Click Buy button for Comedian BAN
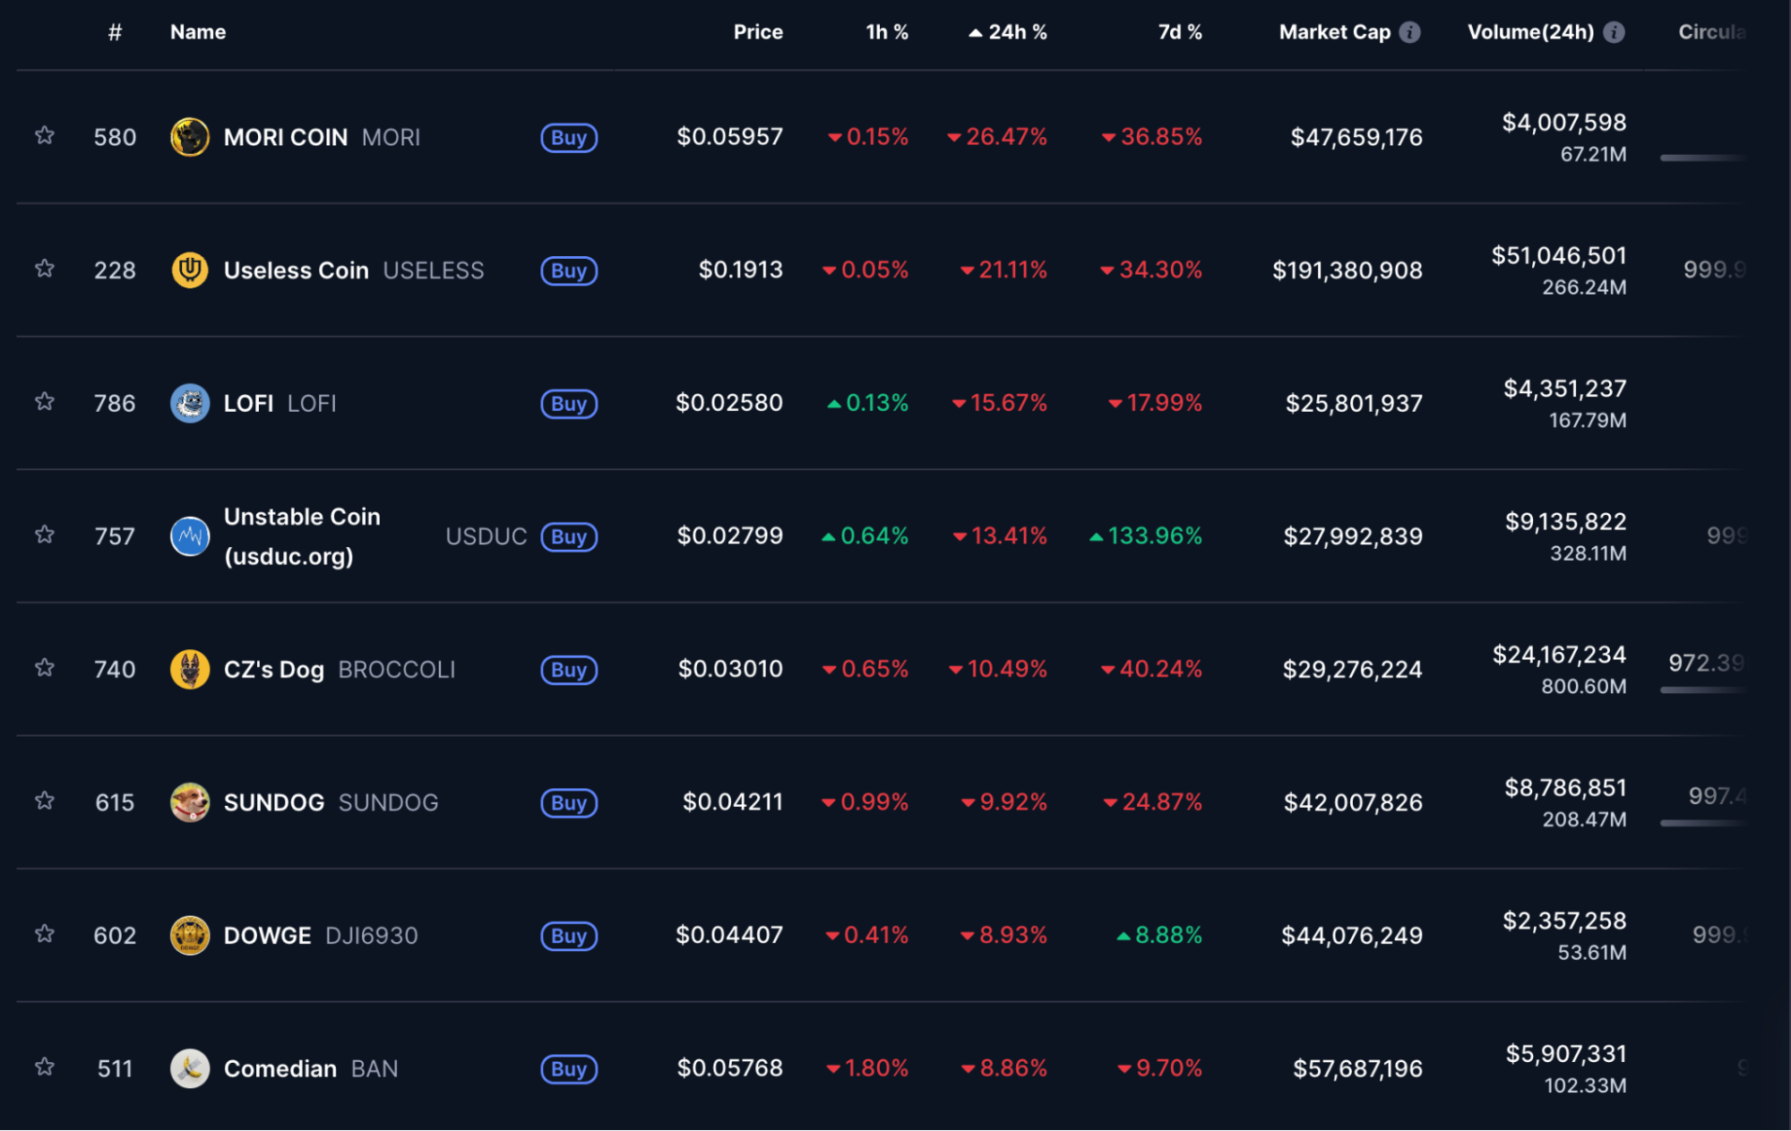The image size is (1791, 1131). pyautogui.click(x=568, y=1068)
